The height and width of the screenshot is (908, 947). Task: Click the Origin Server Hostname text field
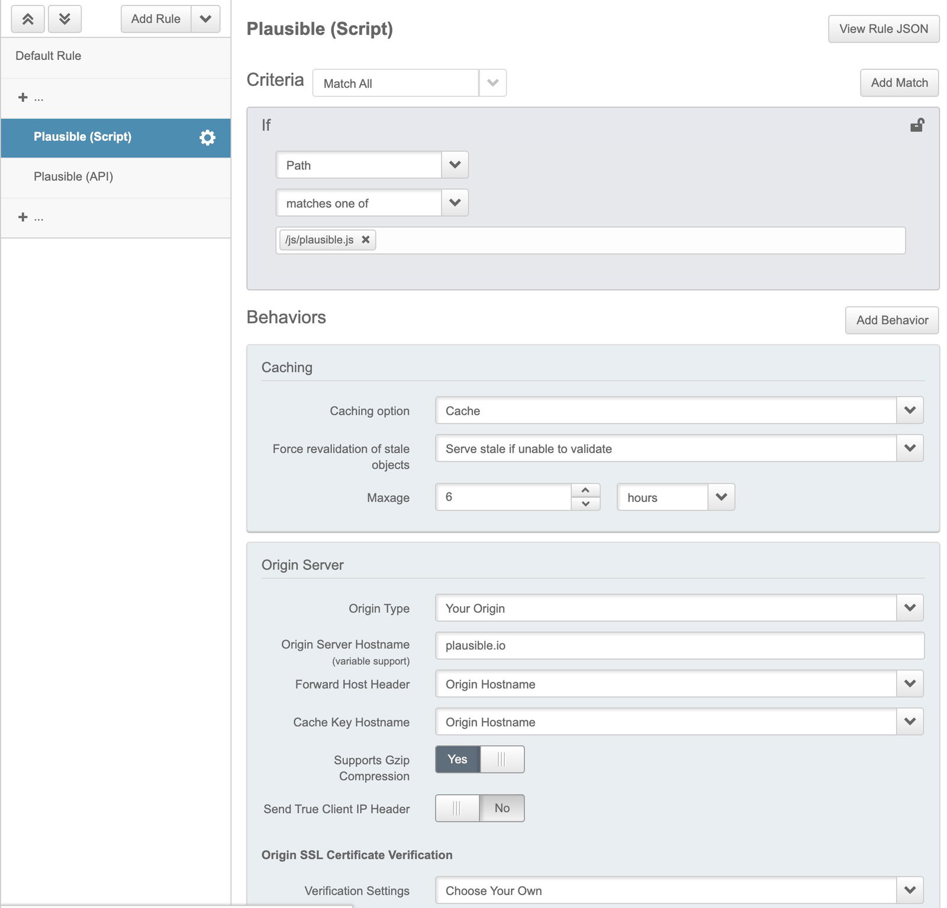[x=679, y=645]
